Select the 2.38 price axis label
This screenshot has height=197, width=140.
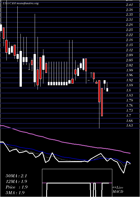pyautogui.click(x=129, y=10)
